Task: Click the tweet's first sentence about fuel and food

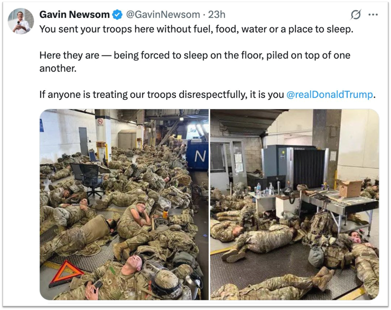Action: coord(196,29)
